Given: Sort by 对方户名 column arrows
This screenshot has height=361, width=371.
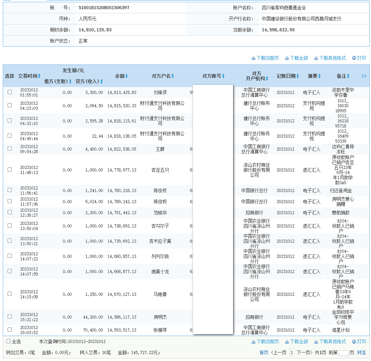Looking at the screenshot, I should tap(173, 76).
